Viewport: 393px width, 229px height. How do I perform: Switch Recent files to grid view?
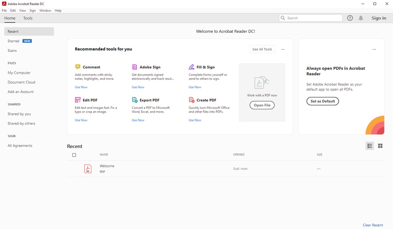[x=380, y=146]
